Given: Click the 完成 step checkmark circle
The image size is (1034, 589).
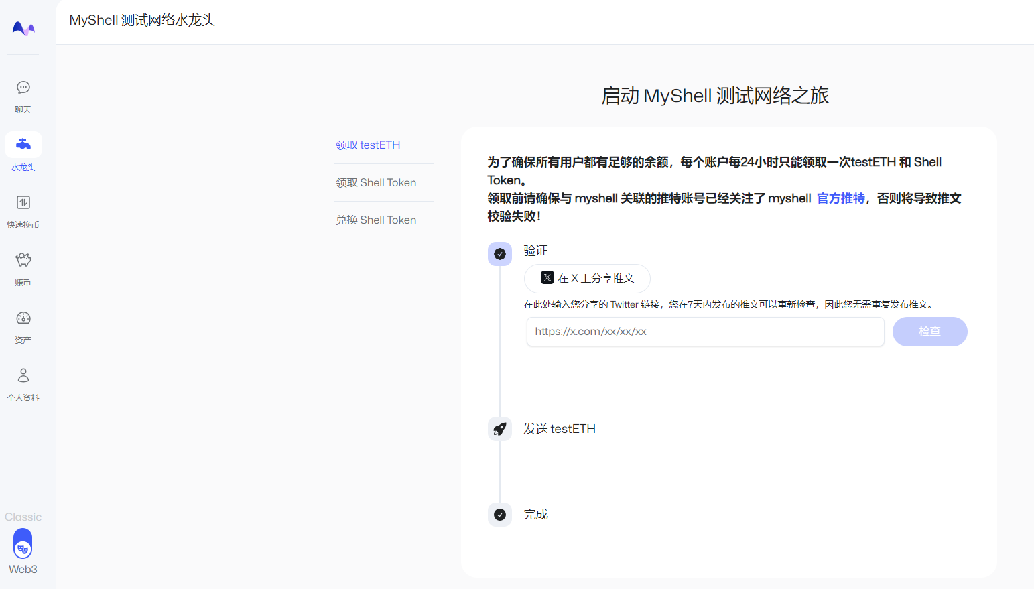Looking at the screenshot, I should tap(500, 515).
